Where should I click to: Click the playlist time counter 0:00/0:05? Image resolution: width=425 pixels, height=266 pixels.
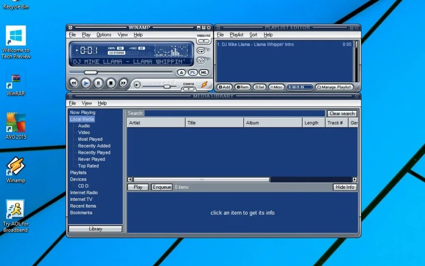[x=300, y=87]
